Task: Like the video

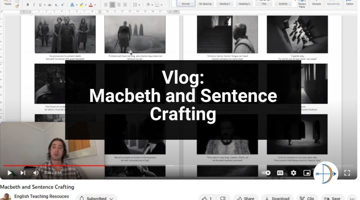Action: (207, 198)
